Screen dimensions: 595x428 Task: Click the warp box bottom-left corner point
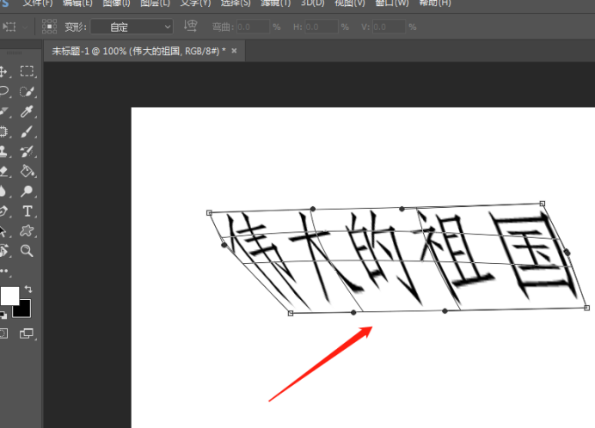[291, 313]
